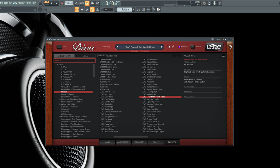Open the Diva plugin menu arrow in title bar
280x168 pixels.
pos(47,39)
